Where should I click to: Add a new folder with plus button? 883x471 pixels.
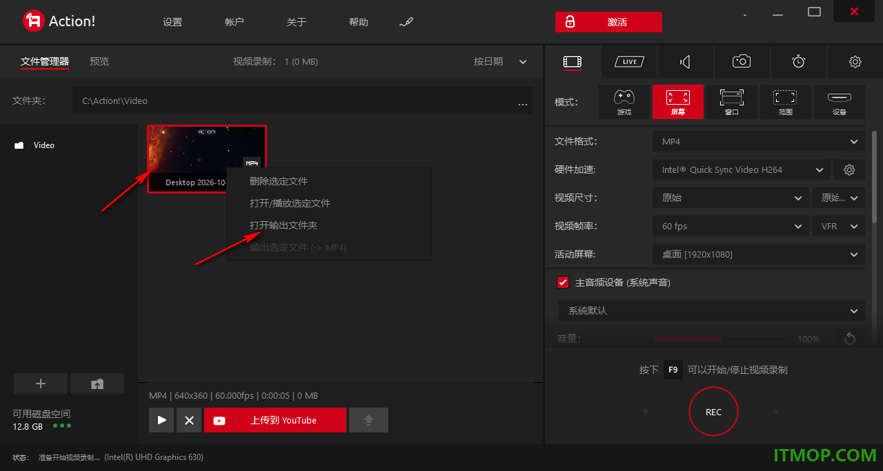click(x=41, y=384)
